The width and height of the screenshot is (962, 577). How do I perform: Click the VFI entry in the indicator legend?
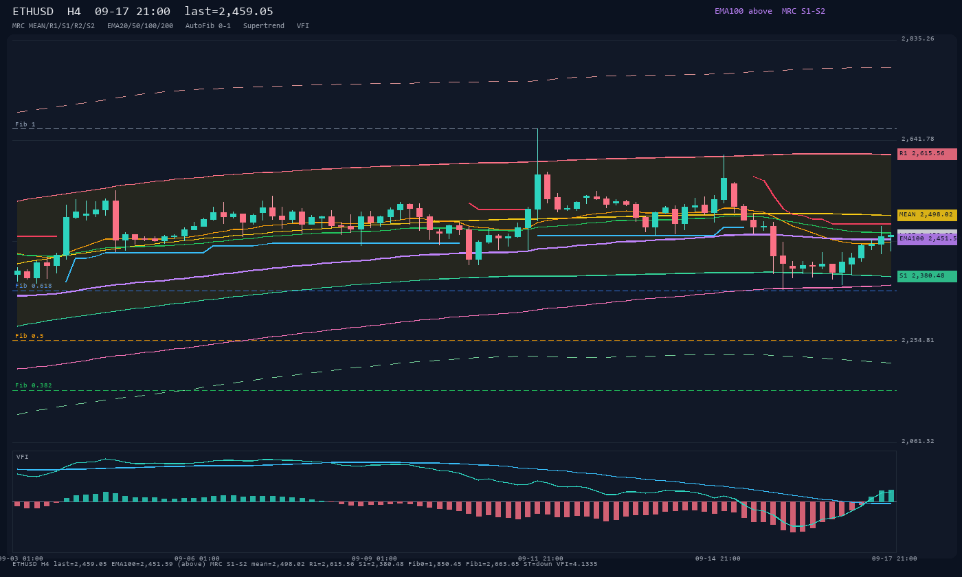[x=303, y=26]
